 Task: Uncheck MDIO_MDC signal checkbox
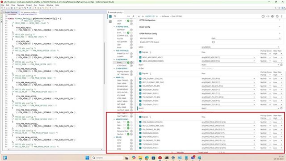[140, 57]
